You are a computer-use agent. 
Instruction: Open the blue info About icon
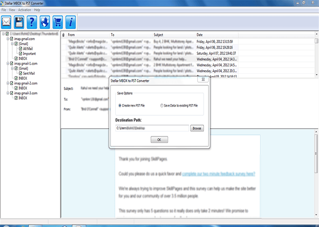[x=71, y=22]
